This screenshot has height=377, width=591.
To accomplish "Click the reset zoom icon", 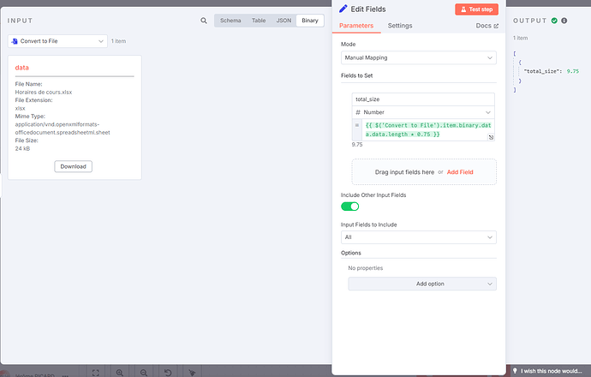I will pos(168,373).
